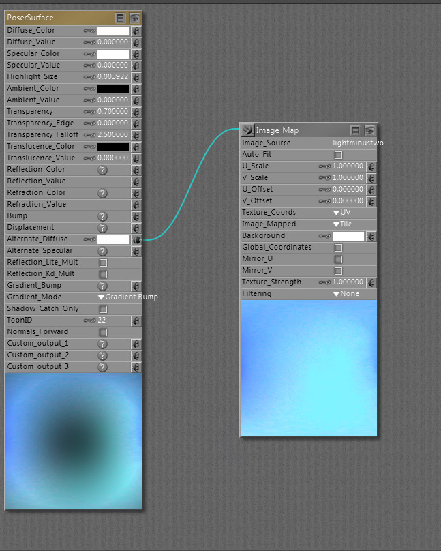
Task: Toggle the Normals_Forward checkbox
Action: click(x=103, y=332)
